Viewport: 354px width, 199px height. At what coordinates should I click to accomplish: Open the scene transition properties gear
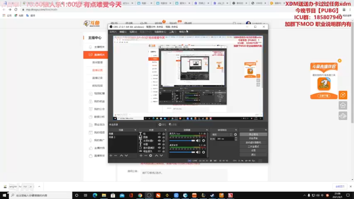click(x=235, y=134)
